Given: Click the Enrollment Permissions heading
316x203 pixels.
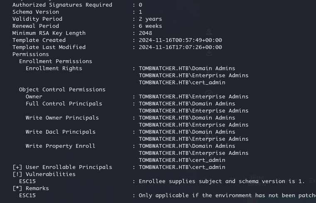Looking at the screenshot, I should tap(55, 61).
